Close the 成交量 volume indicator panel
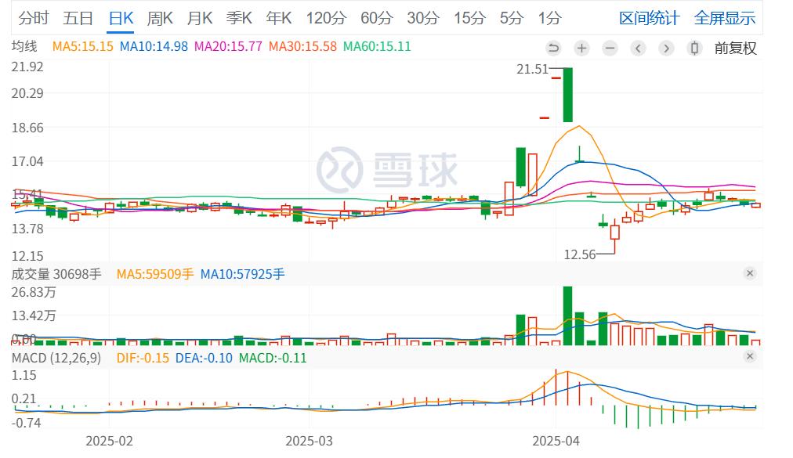Image resolution: width=793 pixels, height=458 pixels. 749,273
